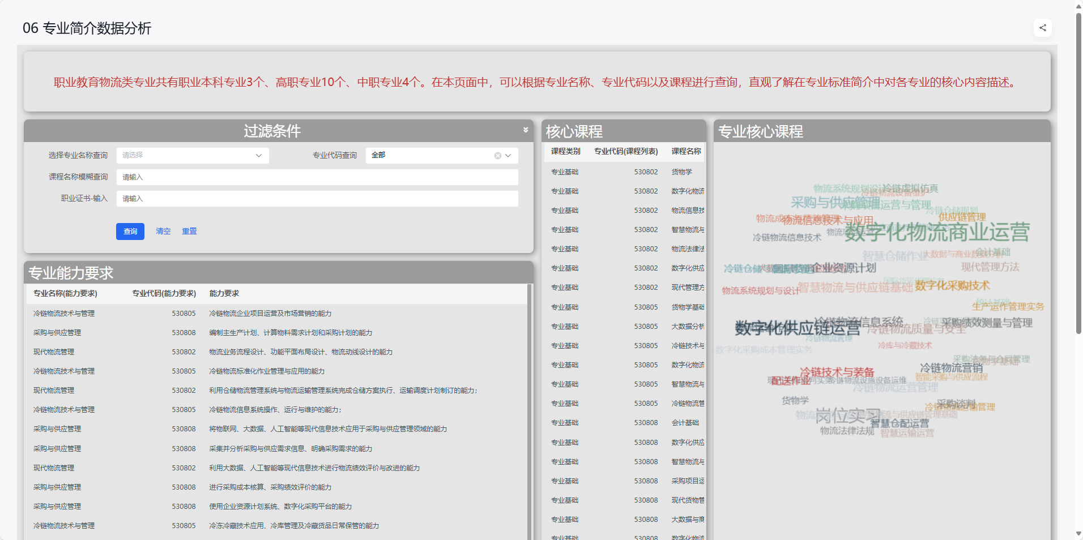Click the 重置 link
The height and width of the screenshot is (540, 1083).
point(189,232)
